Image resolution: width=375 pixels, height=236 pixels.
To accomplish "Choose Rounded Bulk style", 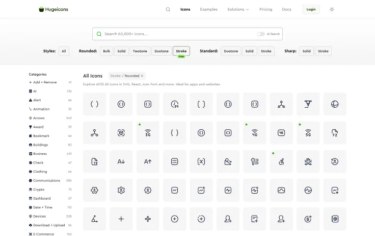I will (106, 51).
